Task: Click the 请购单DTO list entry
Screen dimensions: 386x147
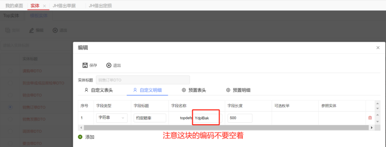Action: click(32, 71)
